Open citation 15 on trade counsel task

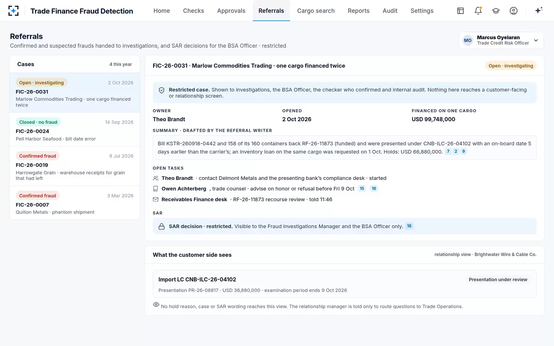(362, 188)
